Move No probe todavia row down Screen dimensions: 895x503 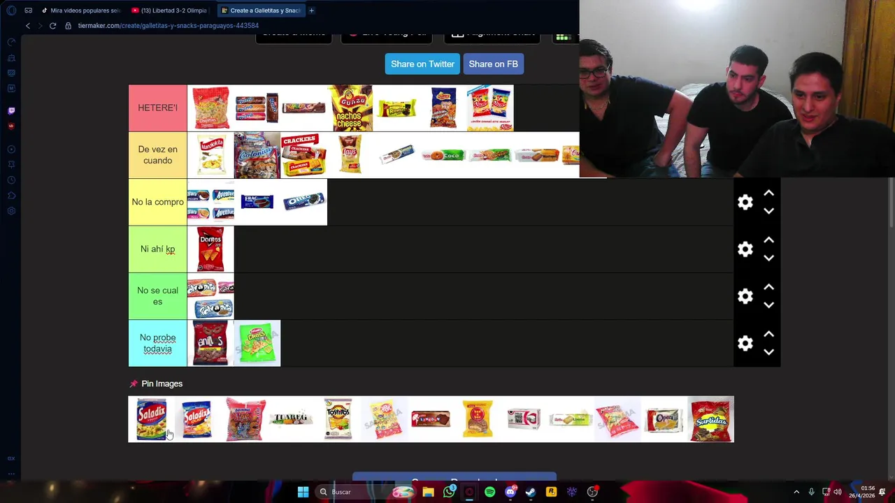(x=768, y=352)
